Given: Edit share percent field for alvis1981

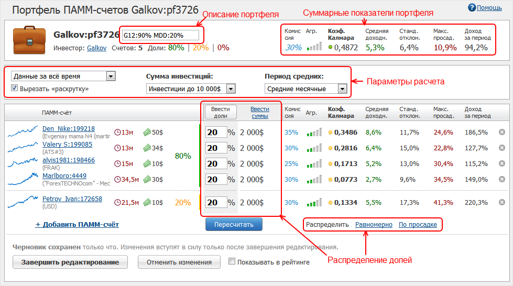Looking at the screenshot, I should [216, 163].
